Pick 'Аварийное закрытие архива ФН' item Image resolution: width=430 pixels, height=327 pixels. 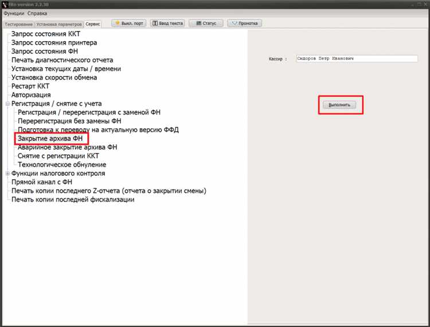[x=67, y=147]
